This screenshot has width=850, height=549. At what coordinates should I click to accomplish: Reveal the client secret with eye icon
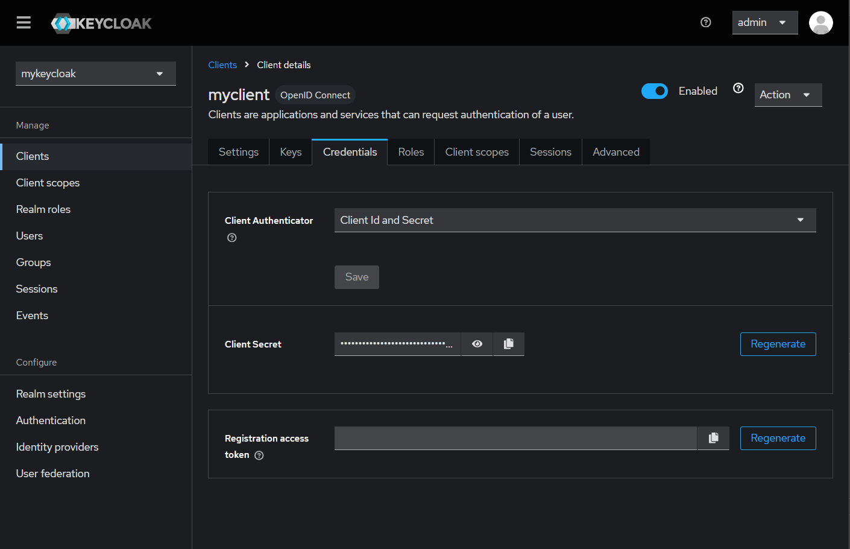point(477,344)
